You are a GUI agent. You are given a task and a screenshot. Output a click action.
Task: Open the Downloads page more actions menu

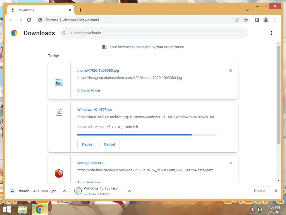tap(271, 33)
